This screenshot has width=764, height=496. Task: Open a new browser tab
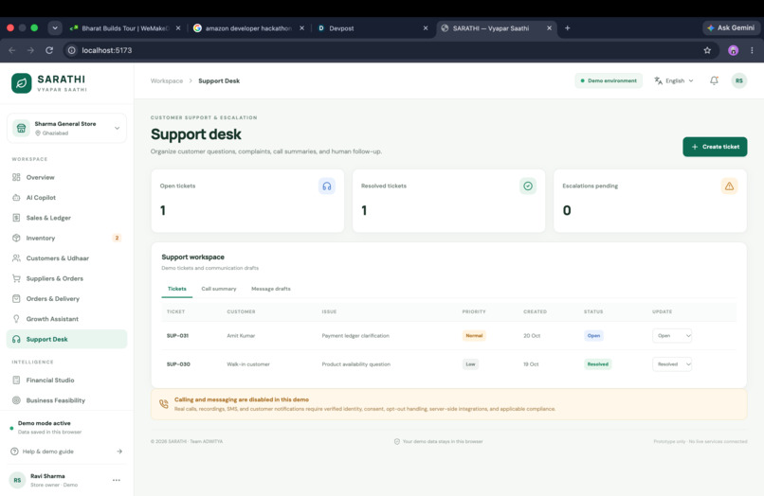point(567,28)
